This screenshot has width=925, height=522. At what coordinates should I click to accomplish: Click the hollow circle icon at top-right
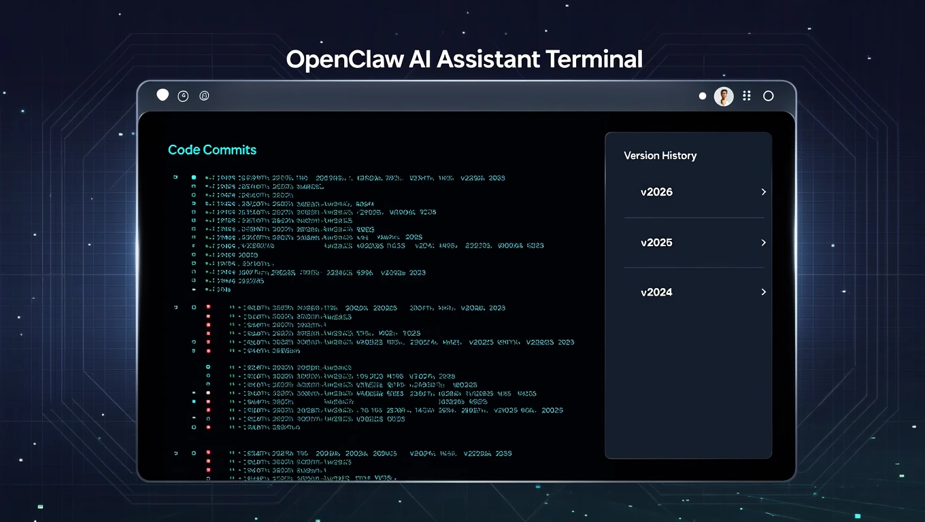pyautogui.click(x=769, y=97)
